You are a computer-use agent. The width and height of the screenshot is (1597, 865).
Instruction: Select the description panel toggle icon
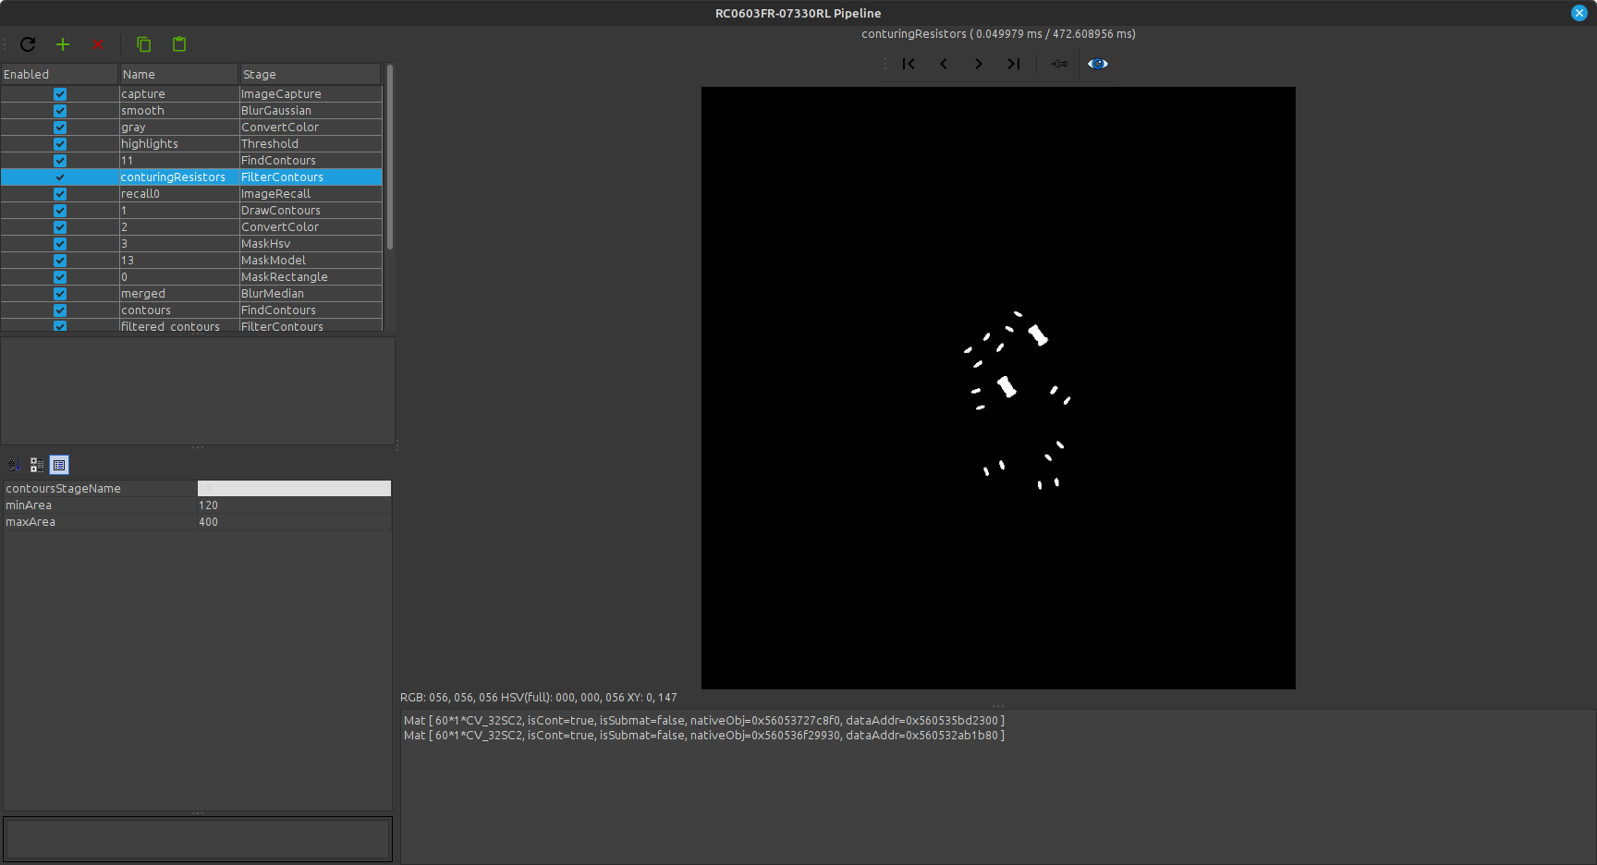59,465
